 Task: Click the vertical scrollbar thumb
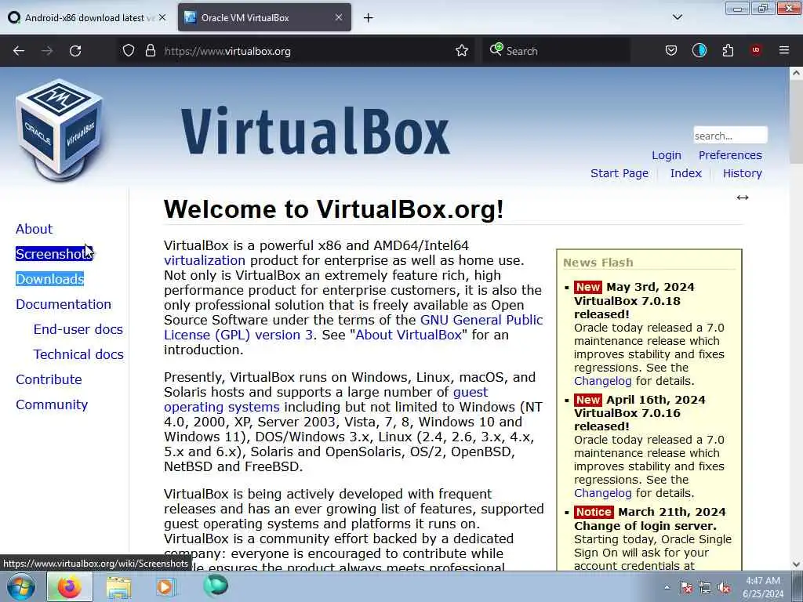click(x=796, y=121)
